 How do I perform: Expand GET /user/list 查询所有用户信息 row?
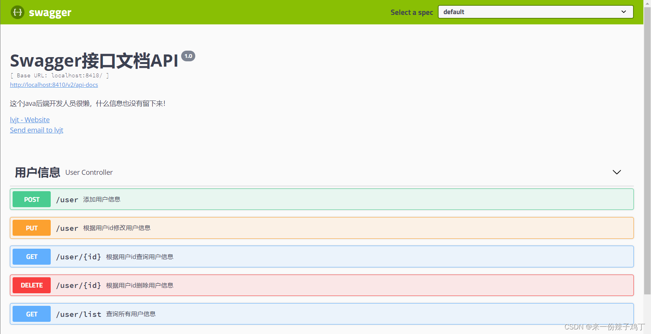322,314
